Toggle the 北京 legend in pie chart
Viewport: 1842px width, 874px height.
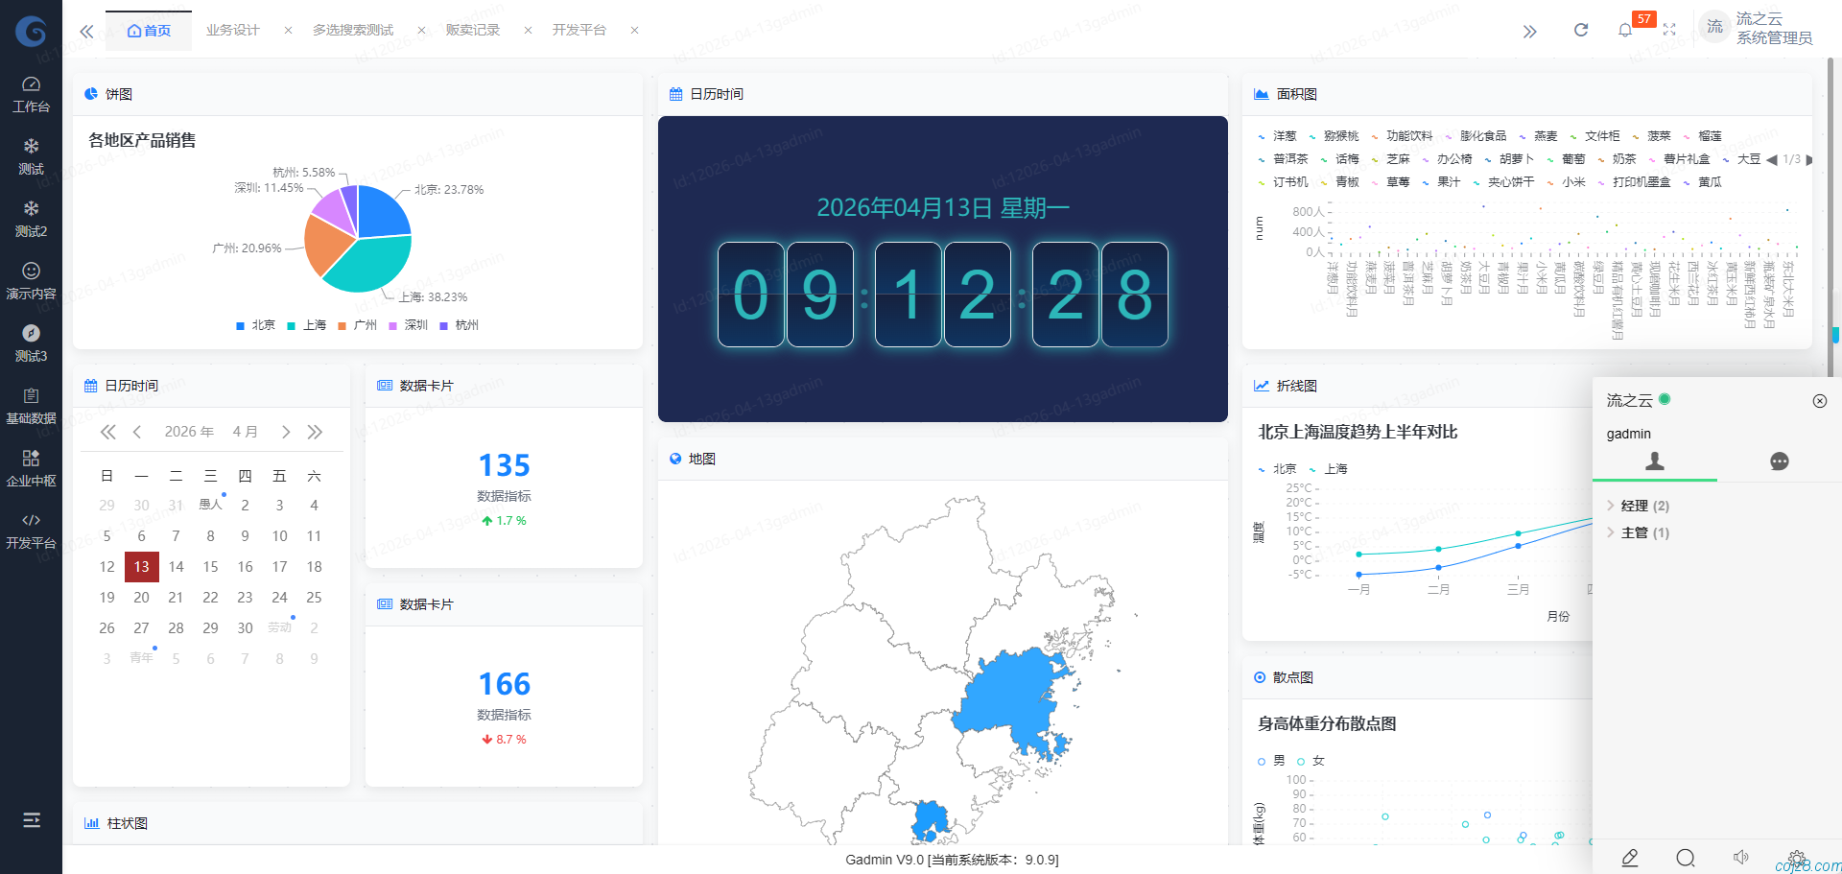[x=256, y=325]
